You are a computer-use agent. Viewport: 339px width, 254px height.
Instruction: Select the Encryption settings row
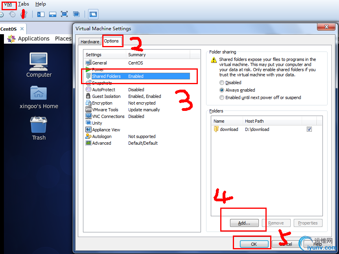coord(138,103)
